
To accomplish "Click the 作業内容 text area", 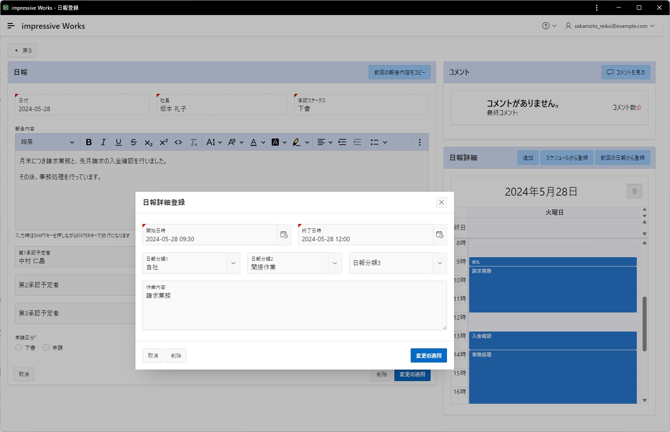I will point(294,305).
